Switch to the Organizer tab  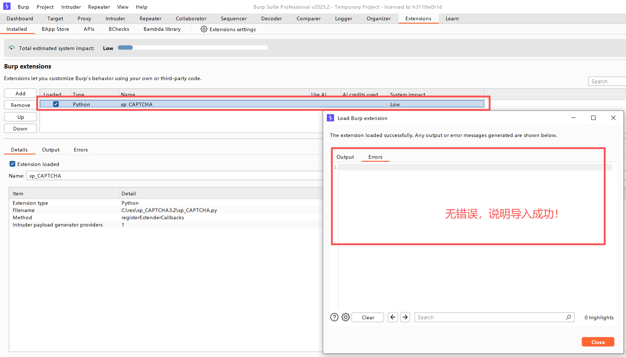tap(379, 18)
